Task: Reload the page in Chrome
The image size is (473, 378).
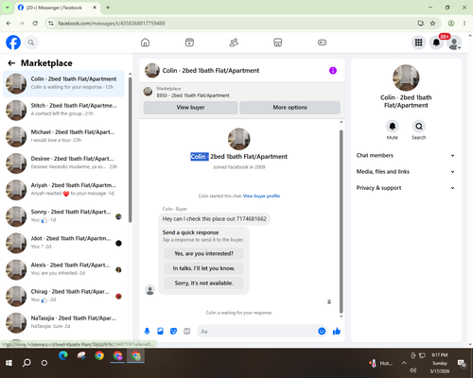Action: [35, 24]
